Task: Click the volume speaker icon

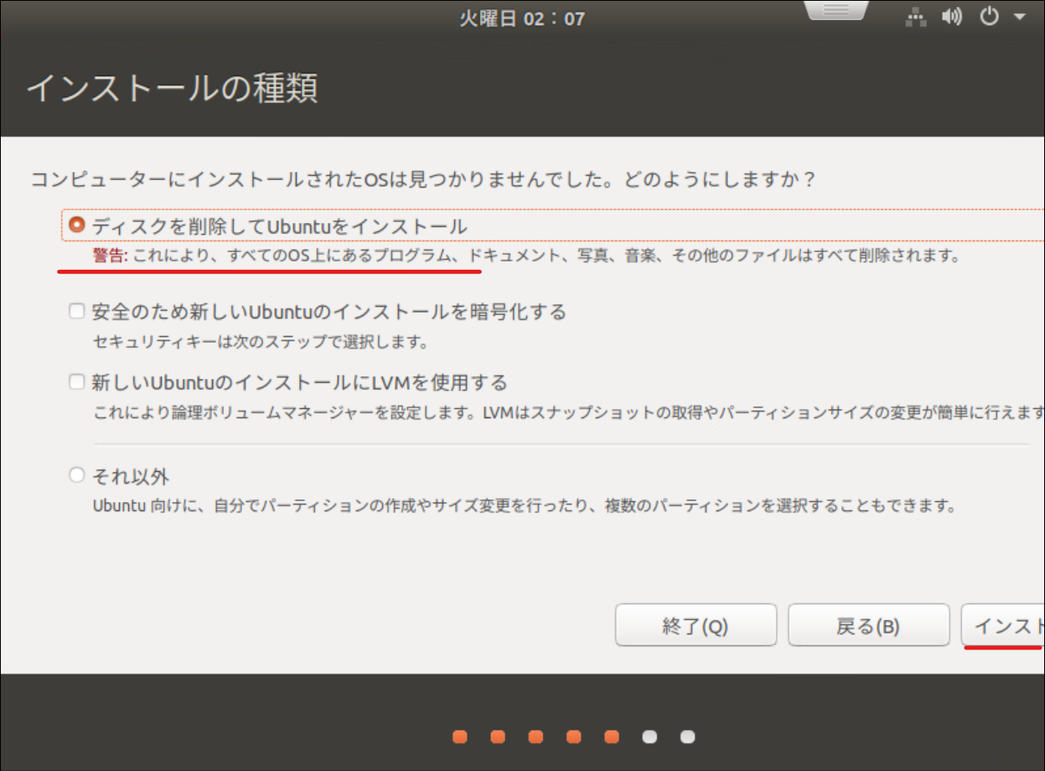Action: pyautogui.click(x=952, y=18)
